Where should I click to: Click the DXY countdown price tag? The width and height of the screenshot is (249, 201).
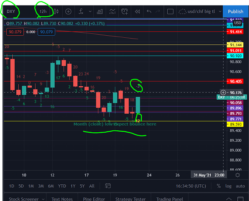[232, 97]
